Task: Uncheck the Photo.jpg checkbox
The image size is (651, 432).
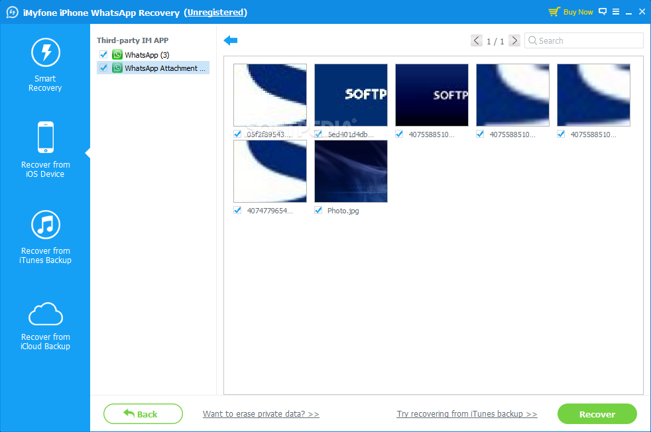Action: coord(318,211)
